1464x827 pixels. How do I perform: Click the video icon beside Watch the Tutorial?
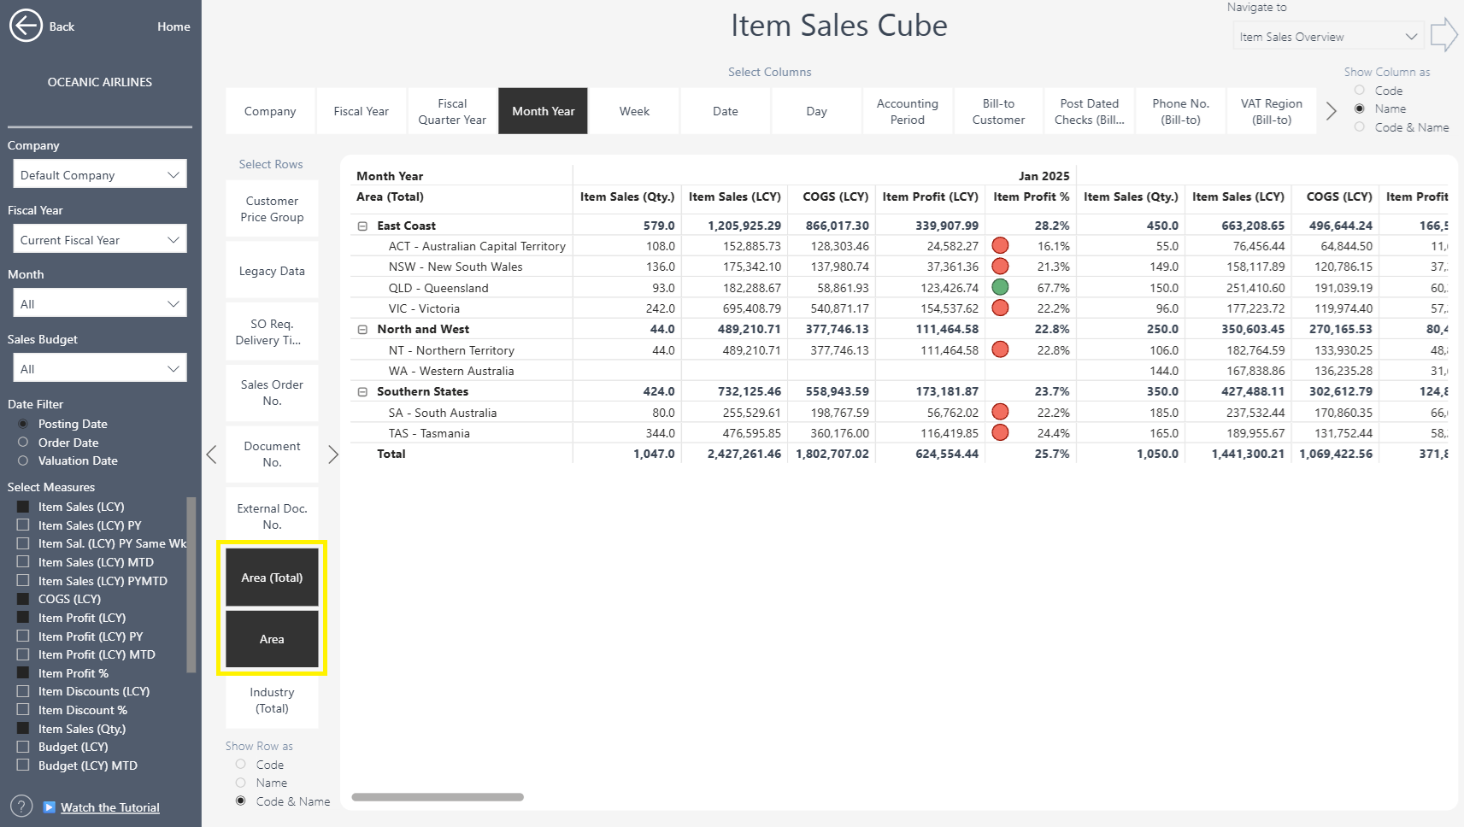tap(50, 807)
